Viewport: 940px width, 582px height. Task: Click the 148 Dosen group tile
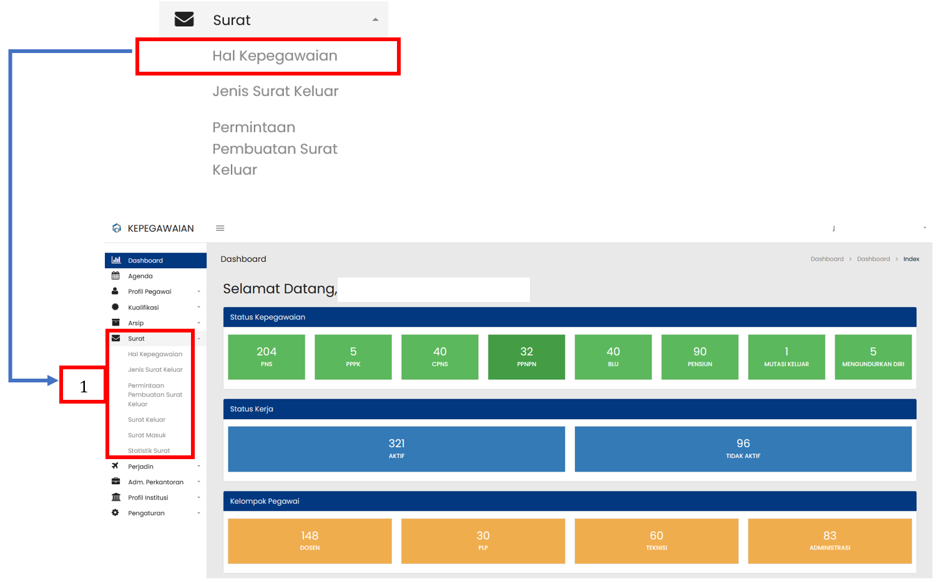(310, 541)
